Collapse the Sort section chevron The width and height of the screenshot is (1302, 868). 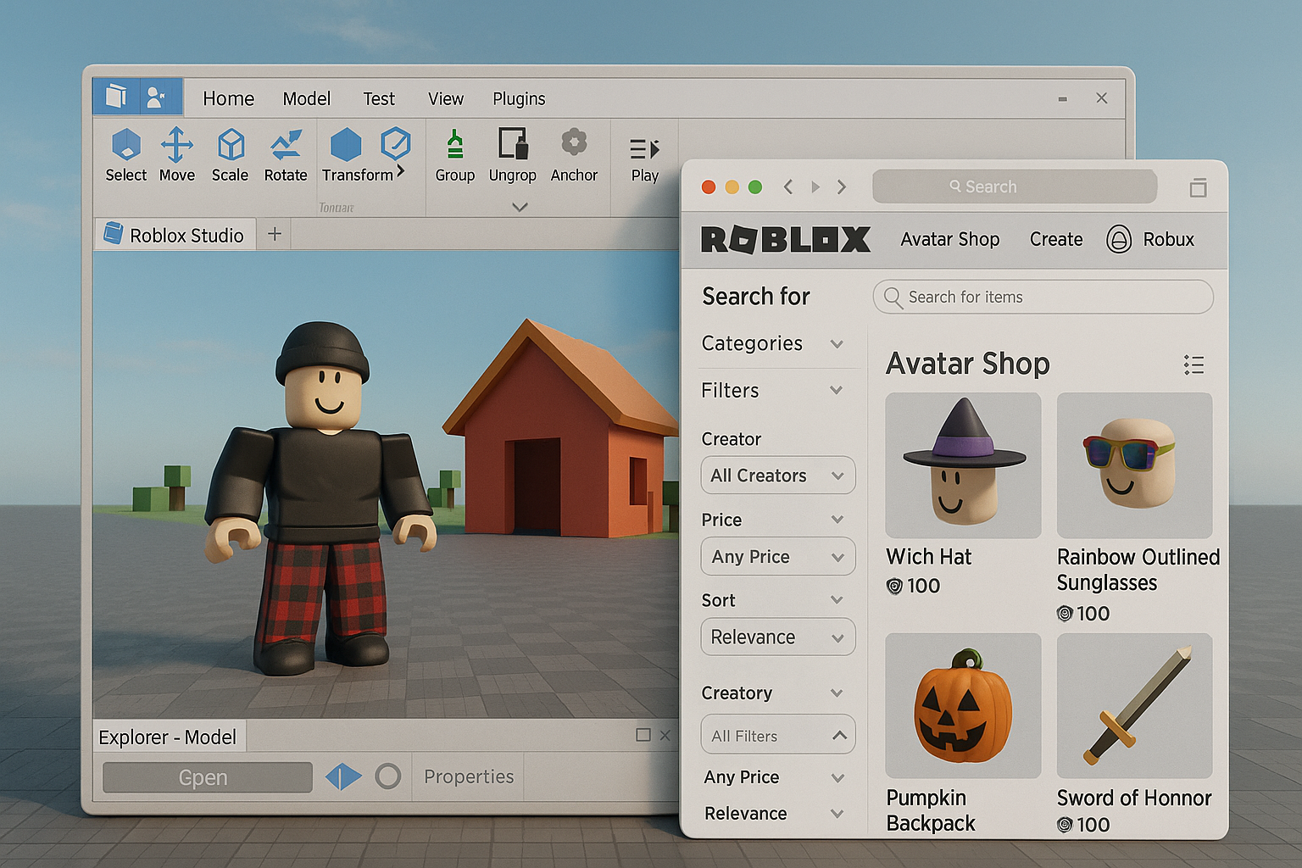[837, 600]
